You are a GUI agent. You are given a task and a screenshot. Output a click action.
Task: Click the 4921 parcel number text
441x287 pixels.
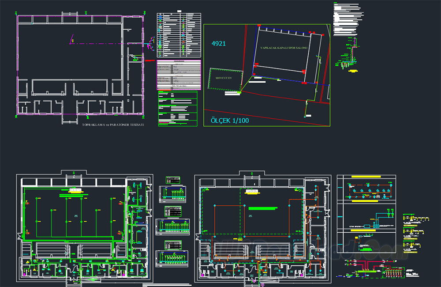point(219,43)
